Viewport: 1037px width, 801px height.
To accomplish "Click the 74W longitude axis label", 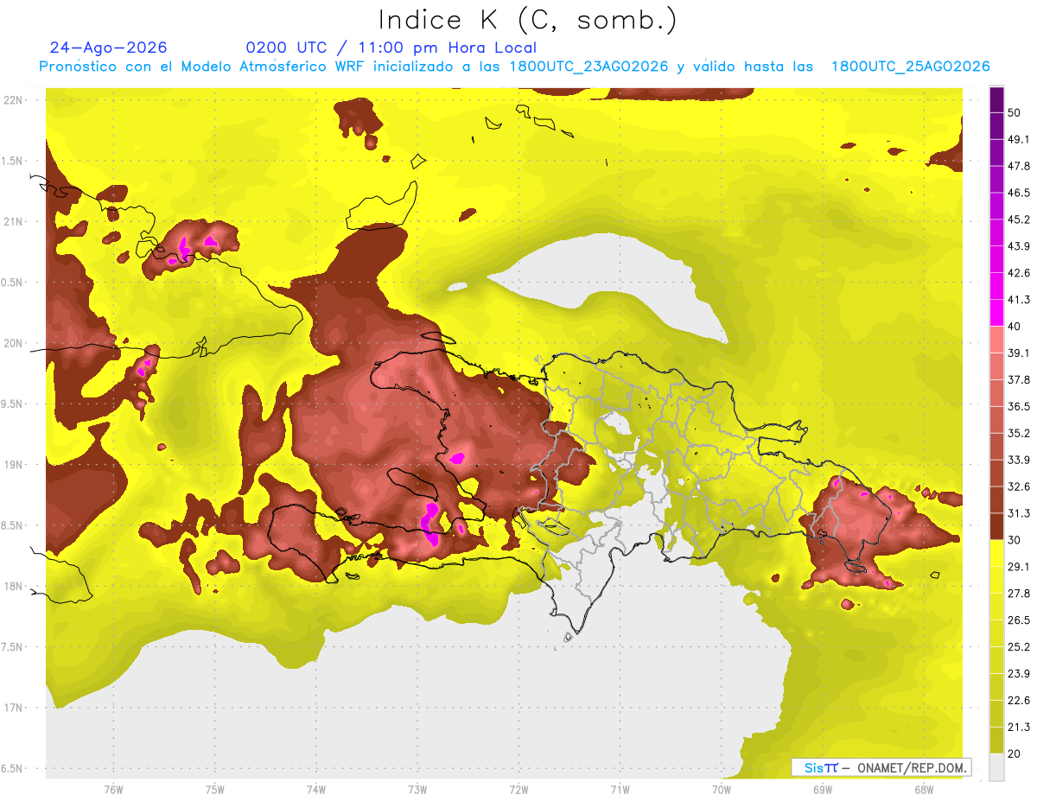I will [315, 790].
